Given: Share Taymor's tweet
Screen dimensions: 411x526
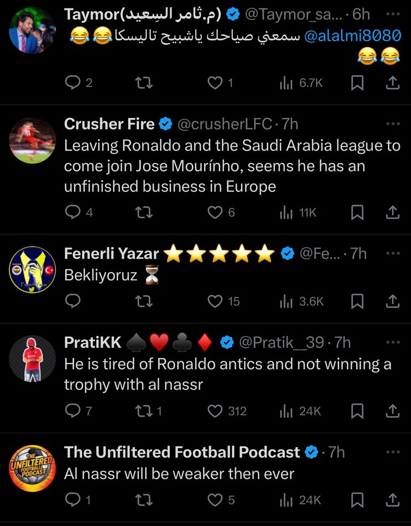Looking at the screenshot, I should [392, 83].
